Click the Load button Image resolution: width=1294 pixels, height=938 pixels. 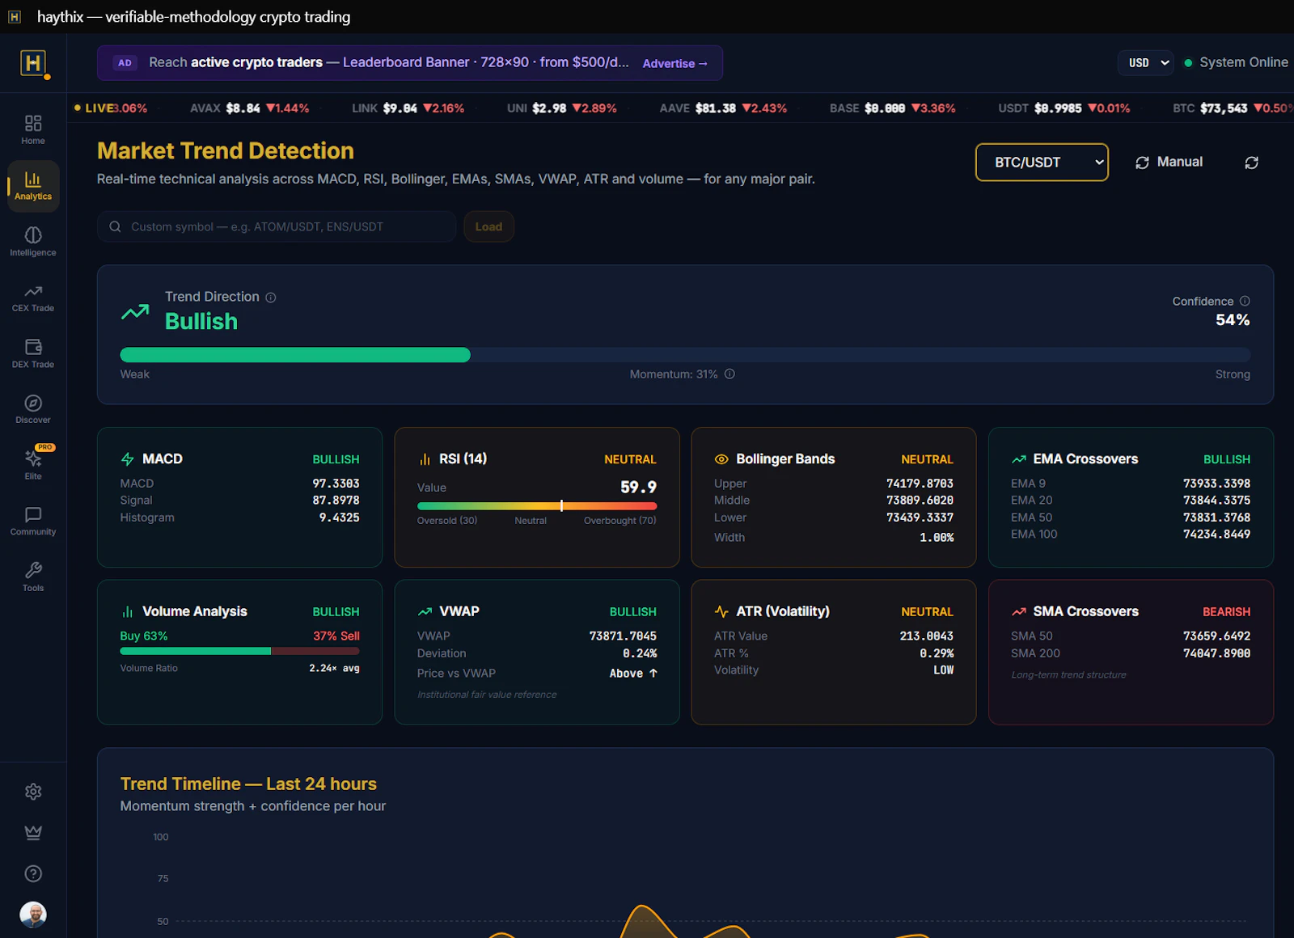488,226
